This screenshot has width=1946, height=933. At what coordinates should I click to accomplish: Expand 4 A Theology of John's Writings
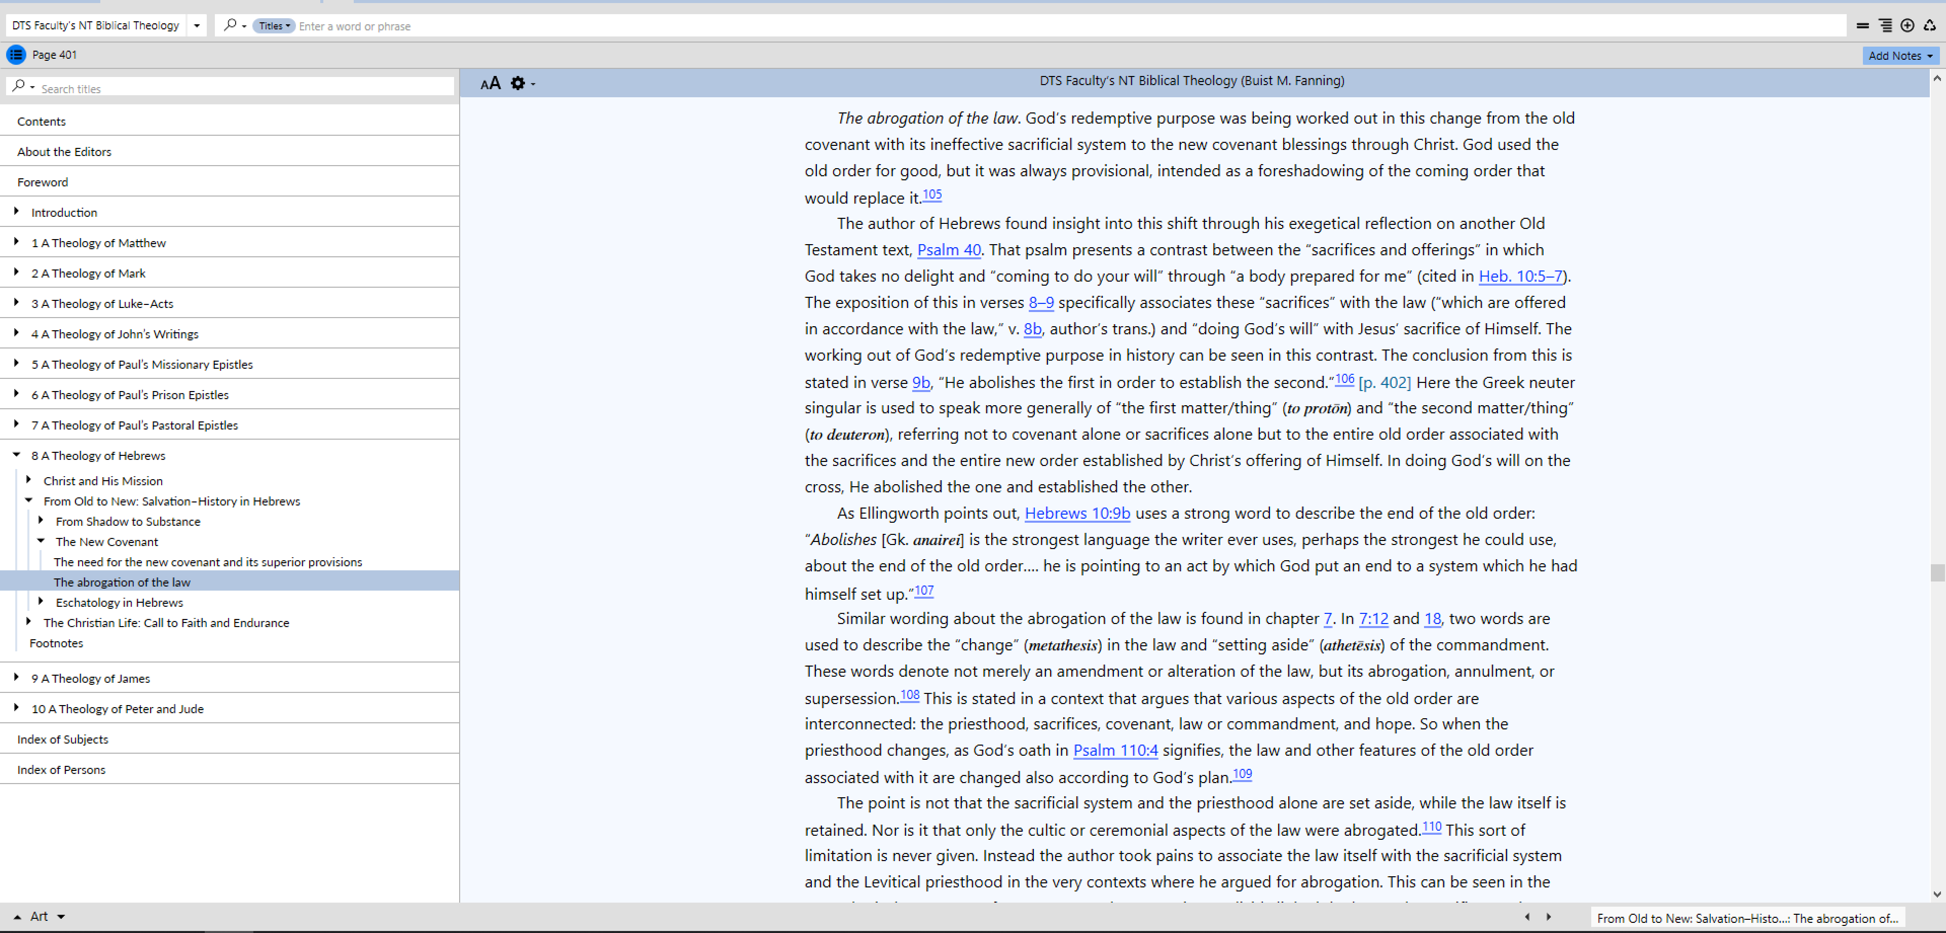tap(16, 332)
